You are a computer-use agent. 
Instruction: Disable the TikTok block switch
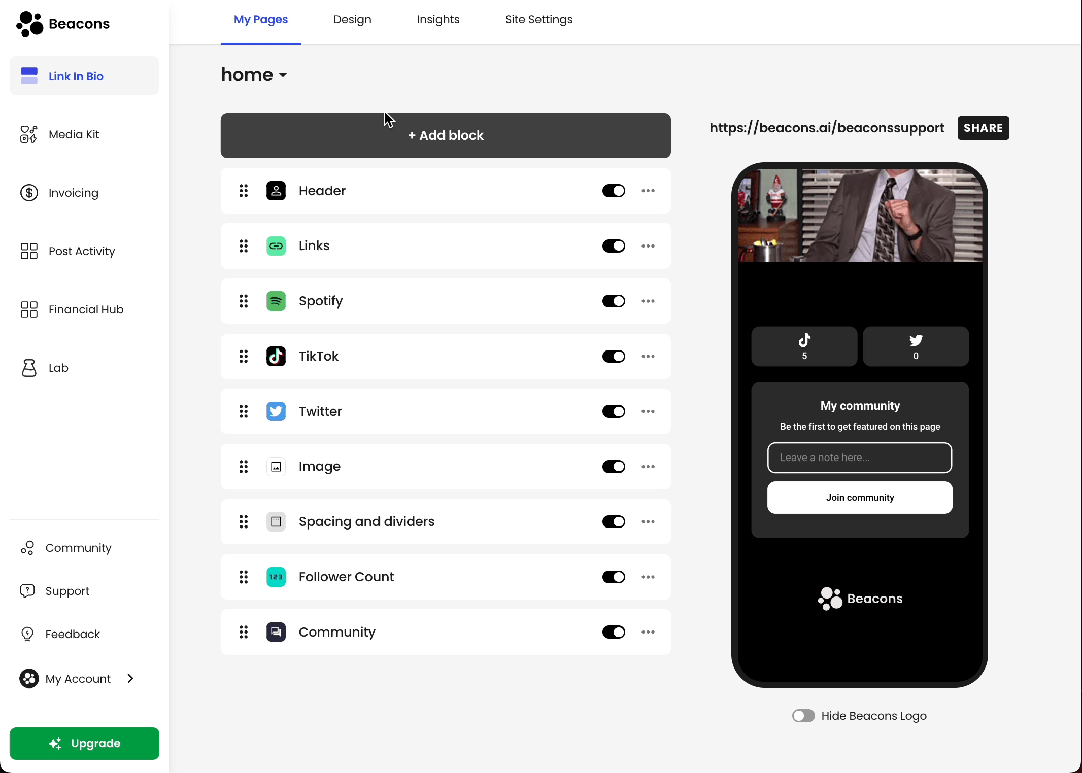[614, 356]
